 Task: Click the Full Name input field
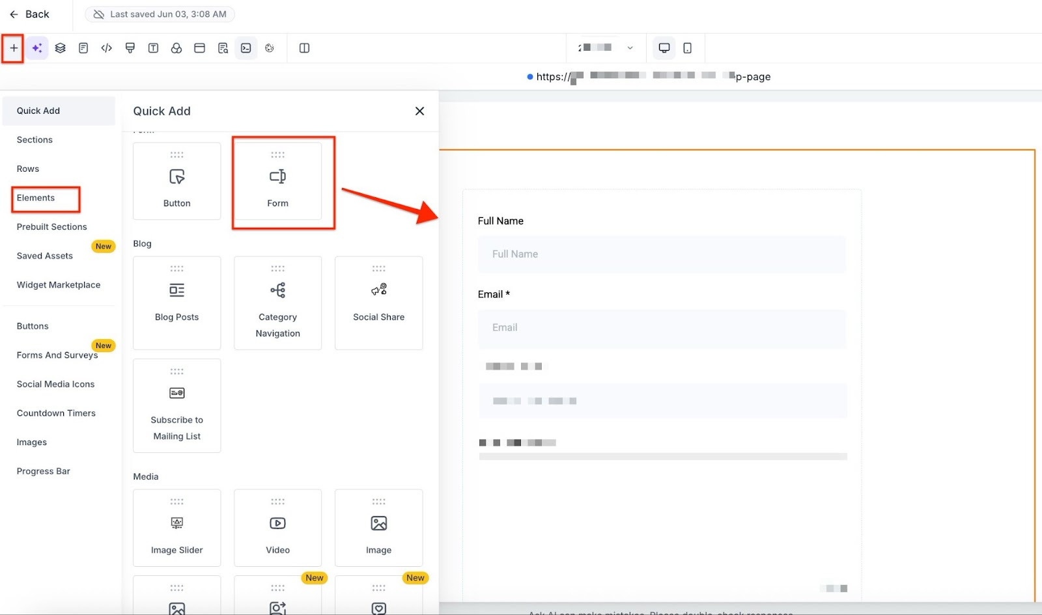pos(662,254)
